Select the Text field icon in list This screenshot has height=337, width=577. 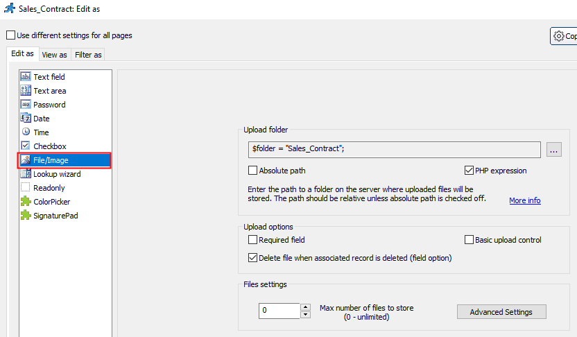26,77
